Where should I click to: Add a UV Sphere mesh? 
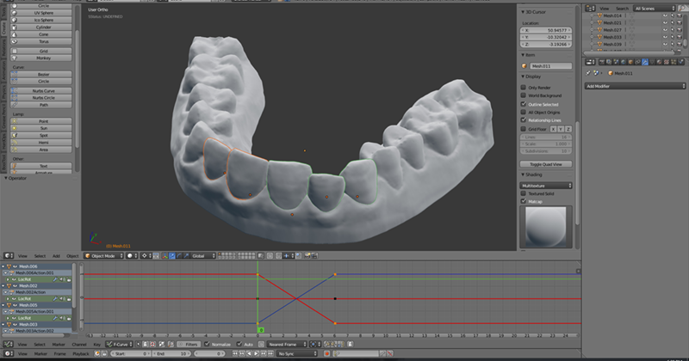[43, 13]
